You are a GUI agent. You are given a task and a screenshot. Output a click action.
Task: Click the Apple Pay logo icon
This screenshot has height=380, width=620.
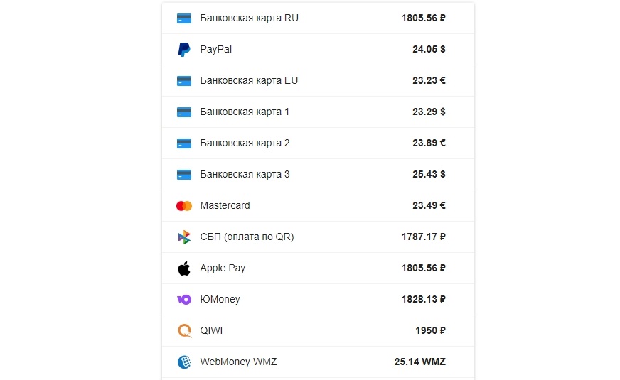[184, 268]
